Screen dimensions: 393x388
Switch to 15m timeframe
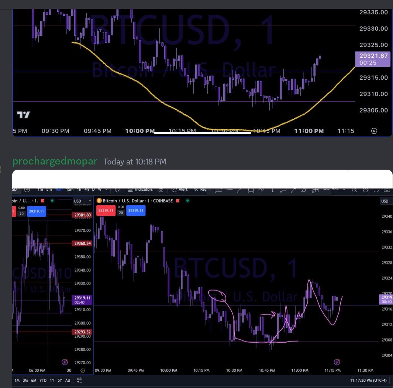[70, 190]
